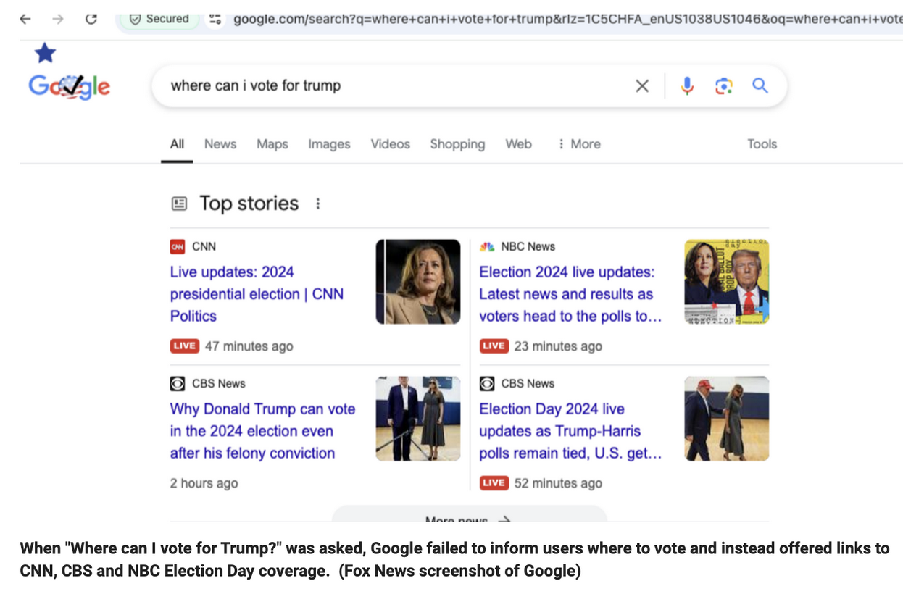
Task: Click the magnifying glass search icon
Action: [760, 86]
